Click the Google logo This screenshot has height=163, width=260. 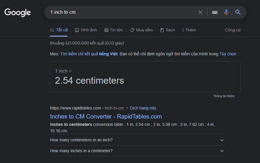click(x=18, y=12)
